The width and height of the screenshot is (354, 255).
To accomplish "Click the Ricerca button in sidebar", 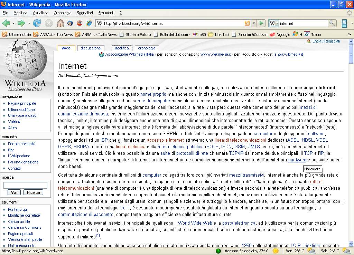I will 34,192.
